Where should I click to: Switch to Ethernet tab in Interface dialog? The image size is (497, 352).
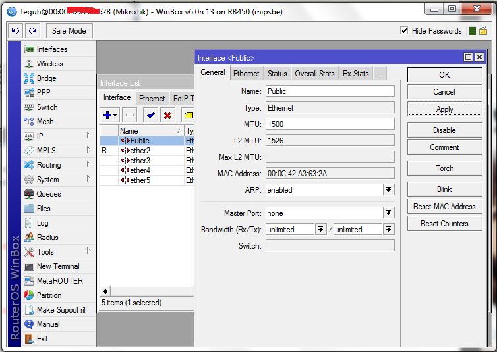click(247, 74)
